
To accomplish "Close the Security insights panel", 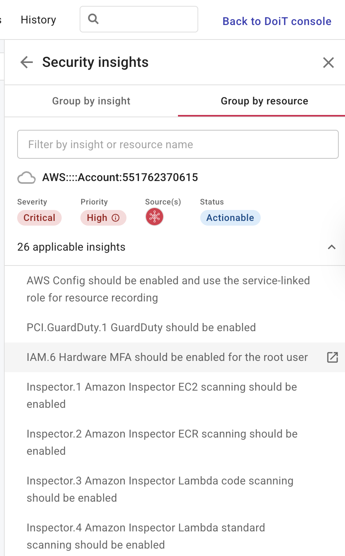I will 328,63.
